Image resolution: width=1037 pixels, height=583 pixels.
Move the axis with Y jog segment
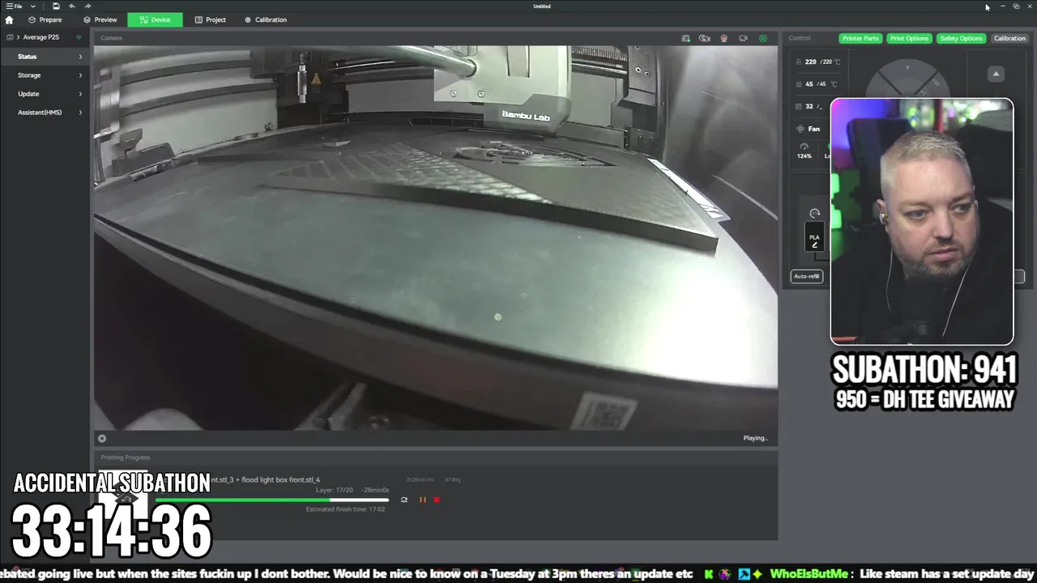(907, 69)
